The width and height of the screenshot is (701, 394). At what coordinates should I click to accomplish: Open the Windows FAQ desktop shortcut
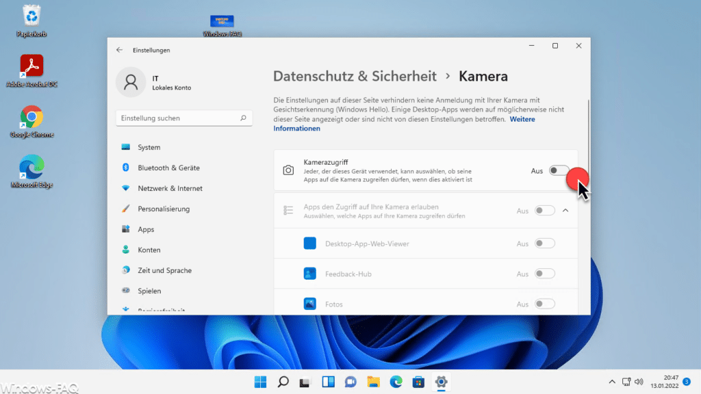[222, 25]
